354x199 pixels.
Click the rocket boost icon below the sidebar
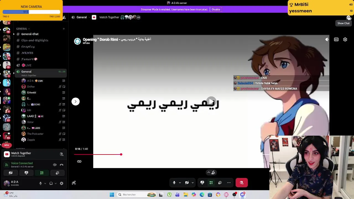(x=74, y=183)
